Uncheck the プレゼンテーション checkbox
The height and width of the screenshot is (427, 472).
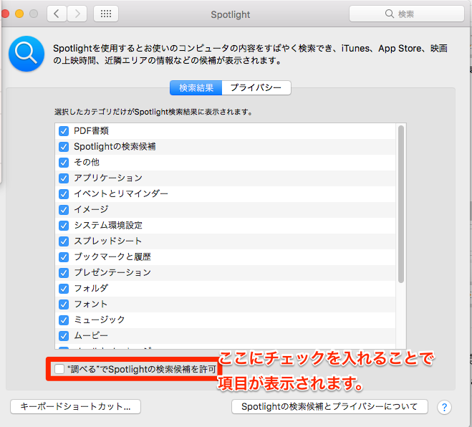64,272
